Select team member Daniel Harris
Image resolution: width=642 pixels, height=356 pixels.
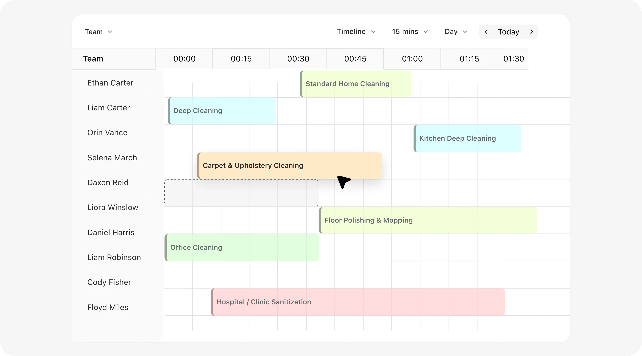coord(111,233)
